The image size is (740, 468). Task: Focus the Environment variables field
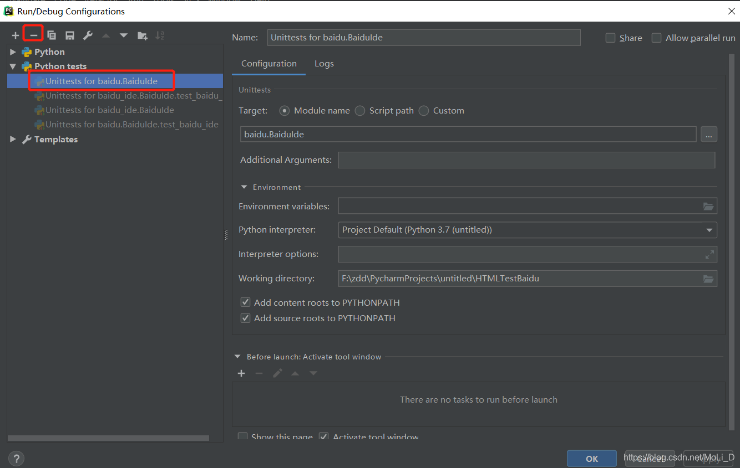coord(528,206)
